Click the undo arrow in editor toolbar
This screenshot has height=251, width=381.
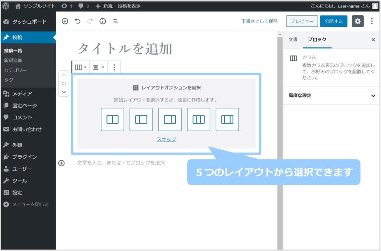(x=77, y=22)
